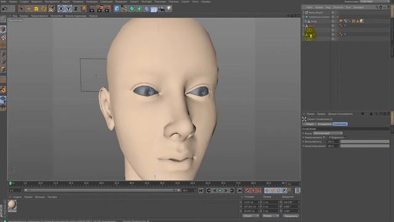
Task: Switch to Edges mode
Action: [x=3, y=61]
